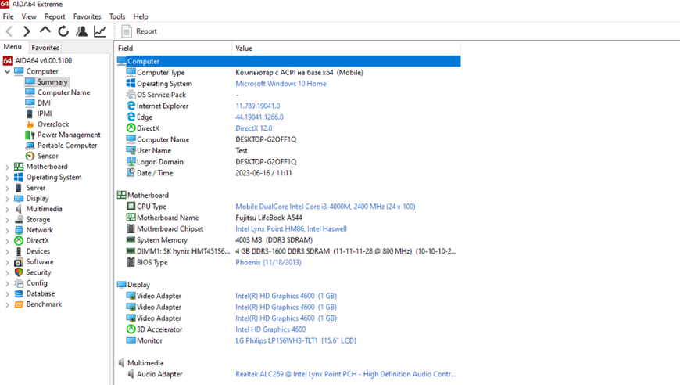Image resolution: width=680 pixels, height=385 pixels.
Task: Expand the Multimedia tree node
Action: coord(7,209)
